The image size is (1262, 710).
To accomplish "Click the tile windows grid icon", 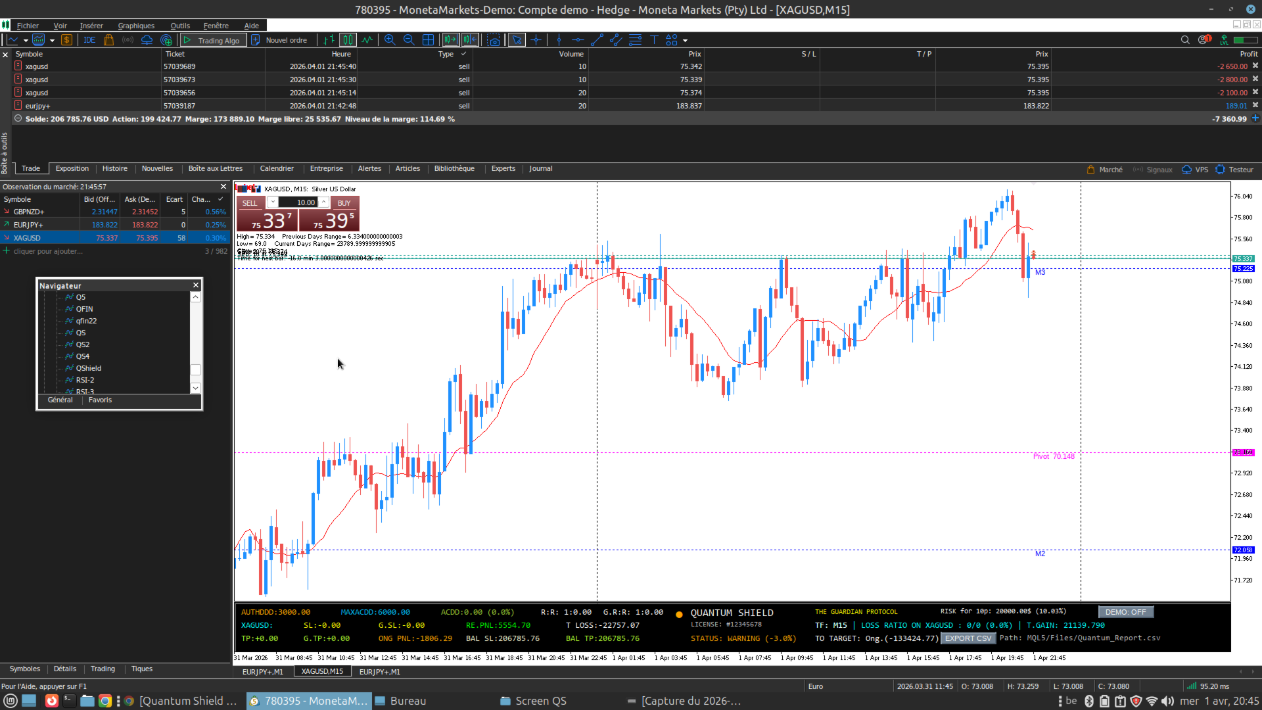I will click(428, 40).
